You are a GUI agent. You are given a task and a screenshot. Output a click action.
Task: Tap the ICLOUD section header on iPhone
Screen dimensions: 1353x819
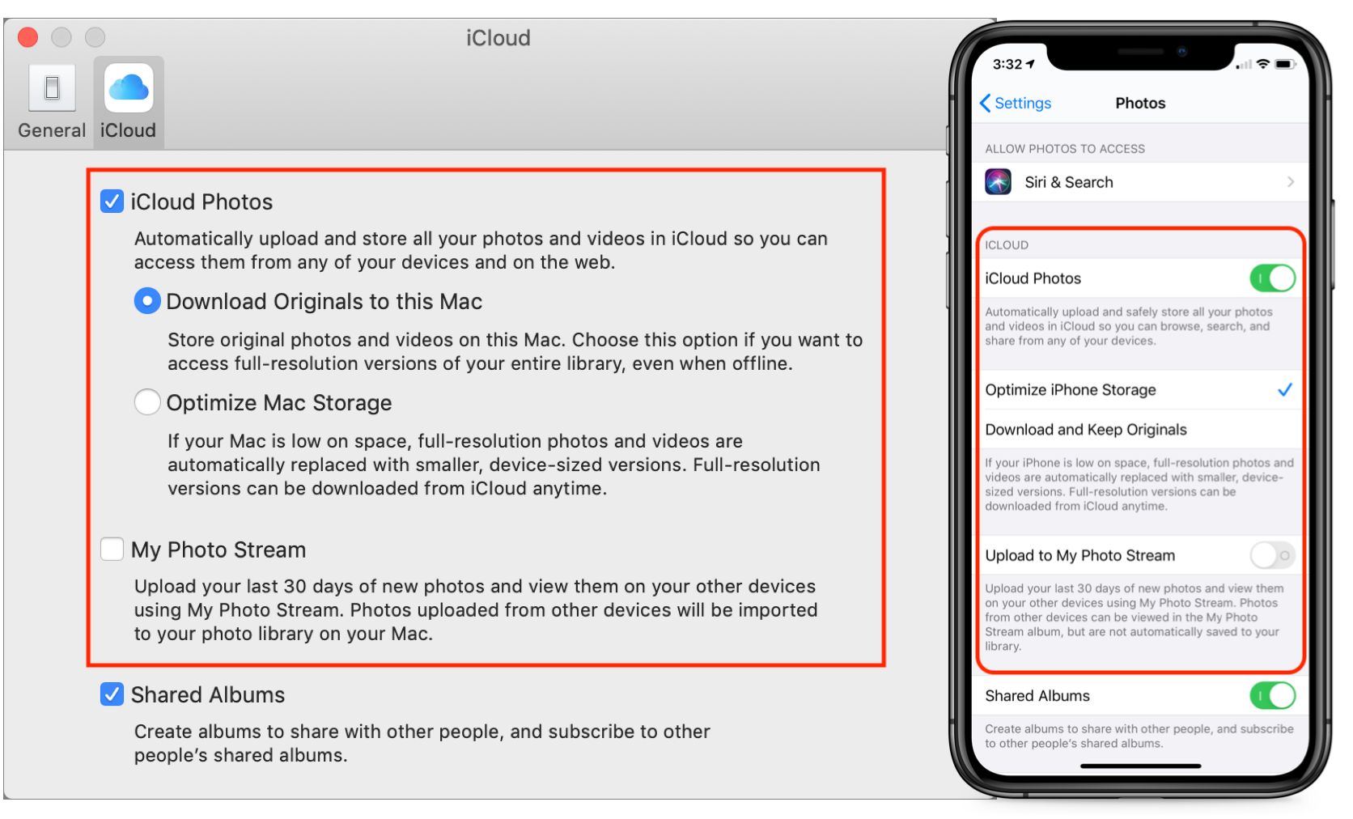point(1007,245)
